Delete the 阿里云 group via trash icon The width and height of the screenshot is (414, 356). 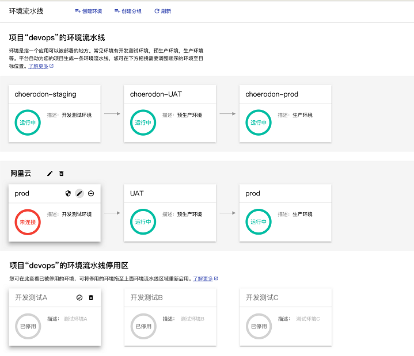(62, 173)
